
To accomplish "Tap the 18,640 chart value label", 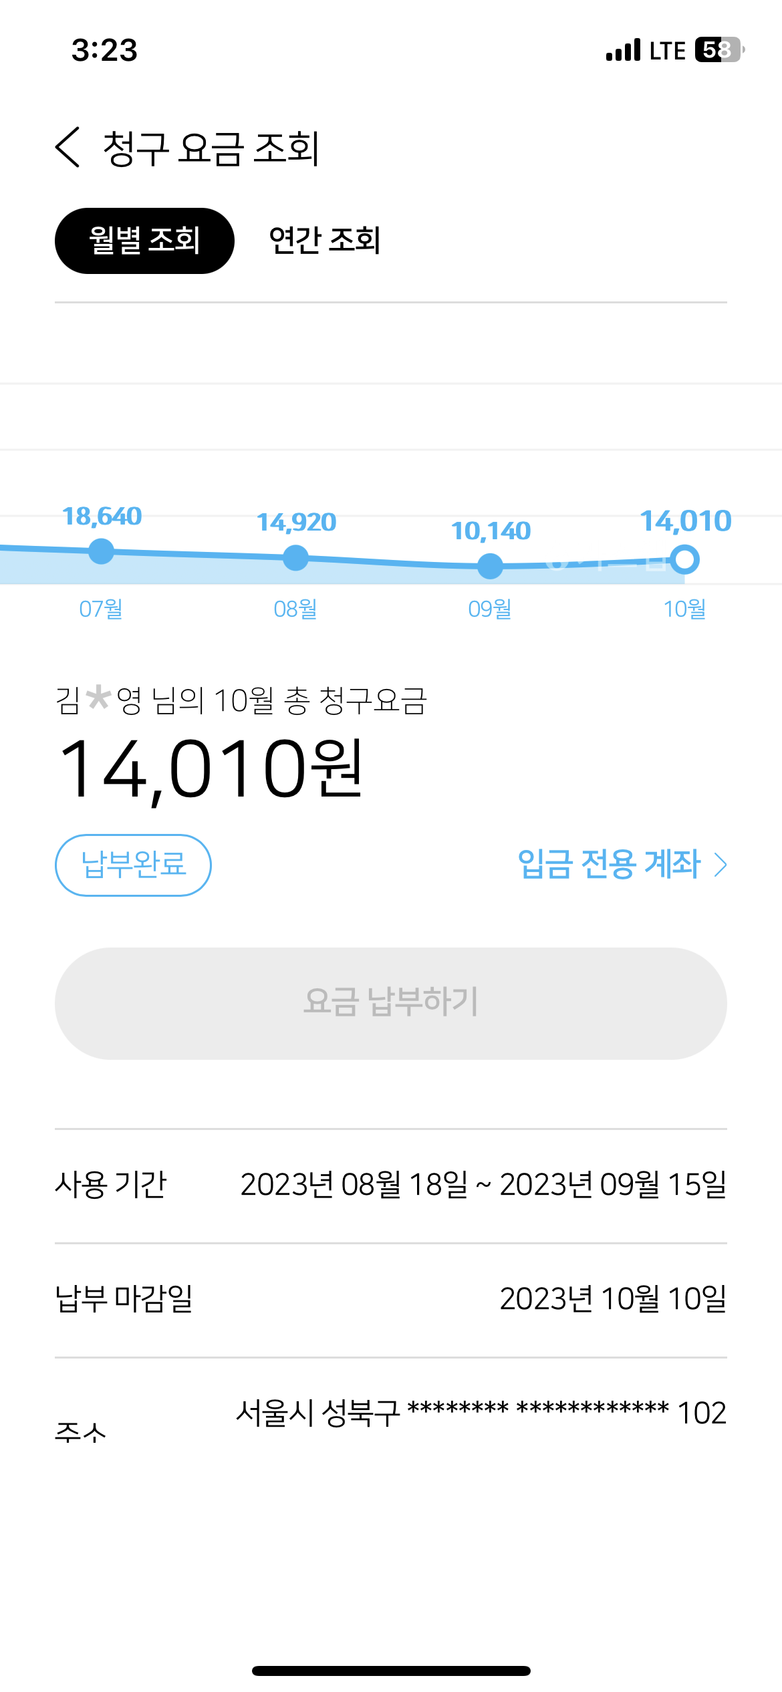I will click(x=102, y=517).
